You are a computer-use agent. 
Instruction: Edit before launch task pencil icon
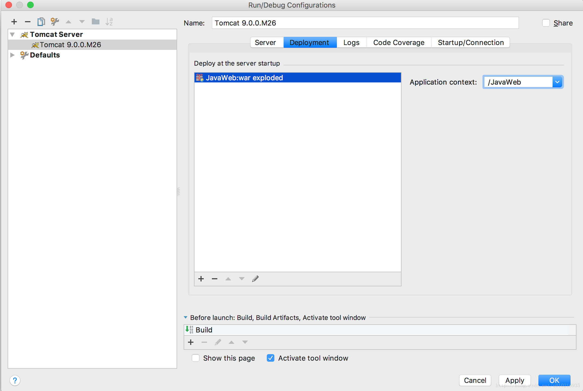tap(218, 342)
